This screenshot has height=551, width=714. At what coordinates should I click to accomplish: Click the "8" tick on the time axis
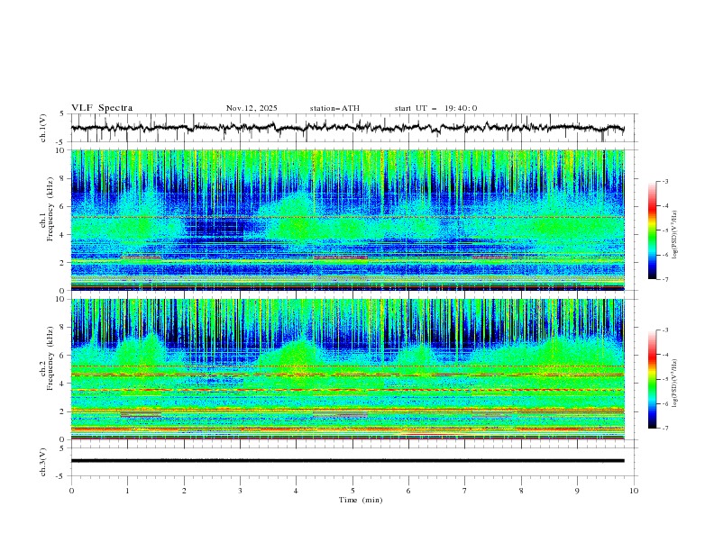point(521,491)
